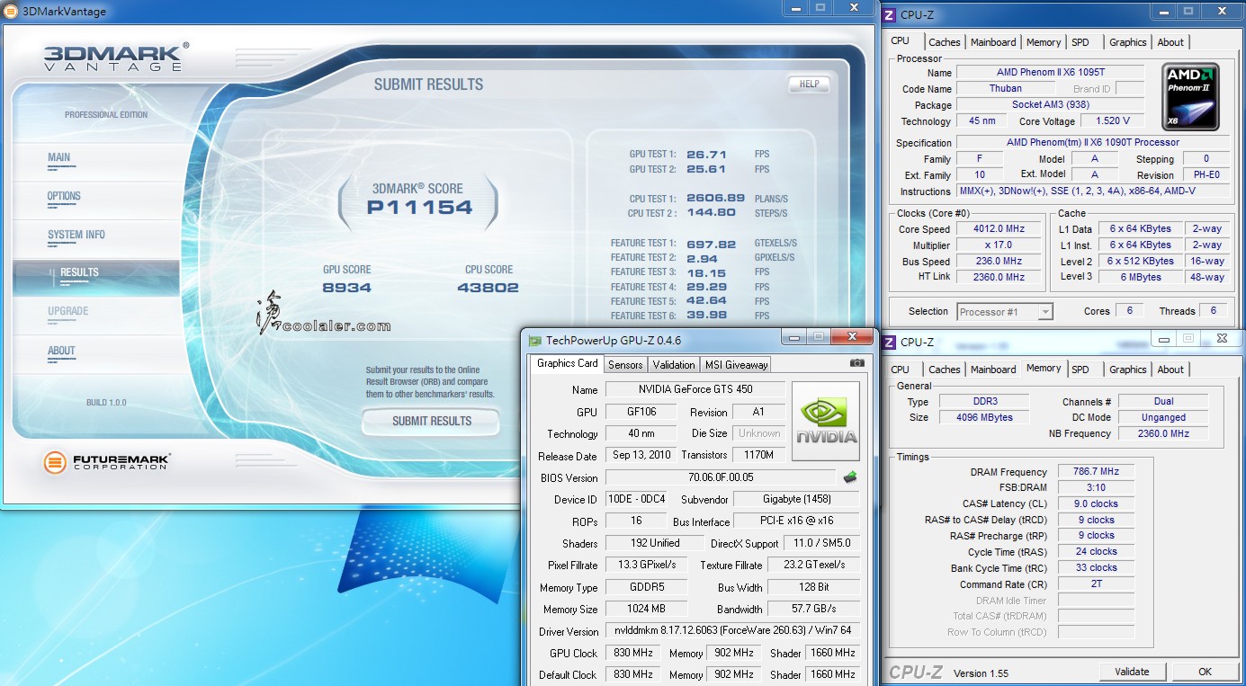Click OK button in CPU-Z
Image resolution: width=1246 pixels, height=686 pixels.
[x=1205, y=672]
